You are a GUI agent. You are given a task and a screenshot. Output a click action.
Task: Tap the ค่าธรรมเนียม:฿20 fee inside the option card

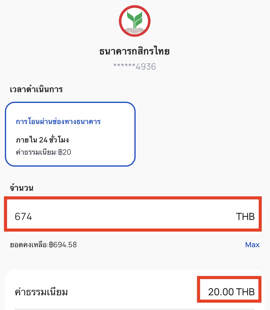coord(44,152)
